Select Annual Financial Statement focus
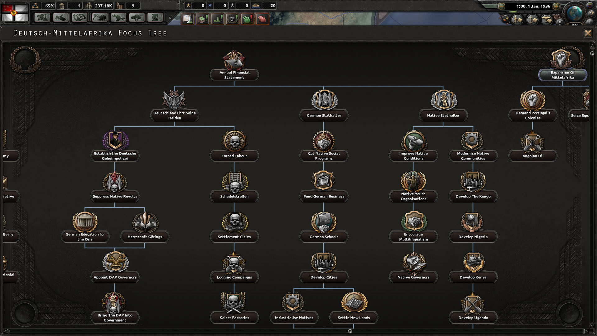Image resolution: width=597 pixels, height=336 pixels. pos(234,65)
